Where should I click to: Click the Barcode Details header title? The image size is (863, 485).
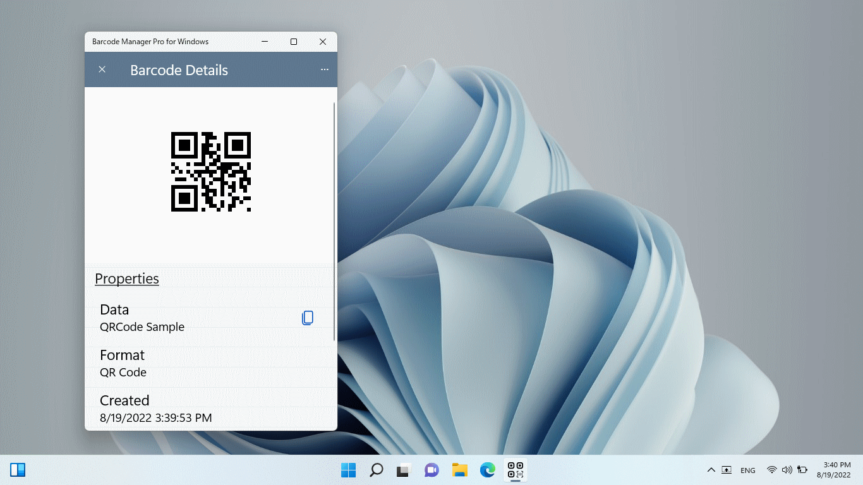pyautogui.click(x=179, y=70)
